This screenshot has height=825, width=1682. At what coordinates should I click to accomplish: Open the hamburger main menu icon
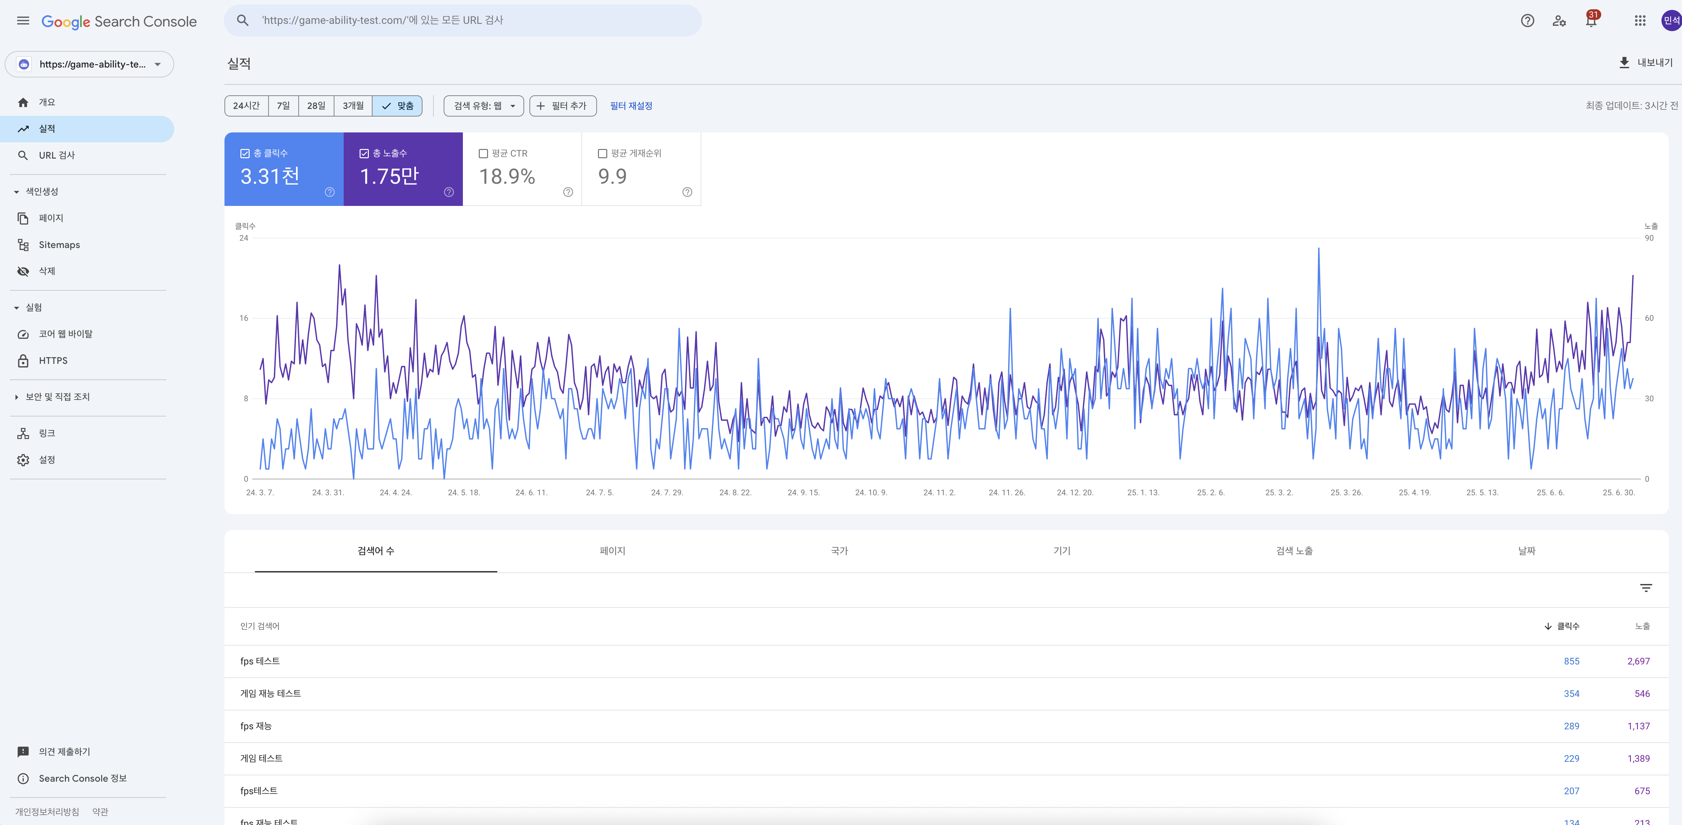23,21
